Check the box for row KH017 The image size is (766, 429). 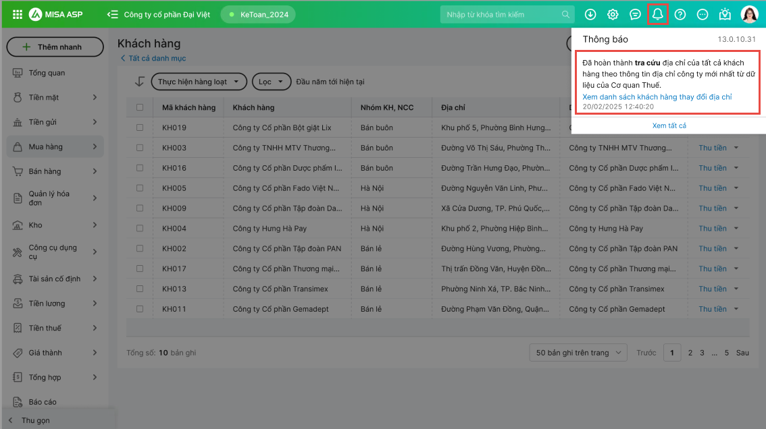click(140, 268)
